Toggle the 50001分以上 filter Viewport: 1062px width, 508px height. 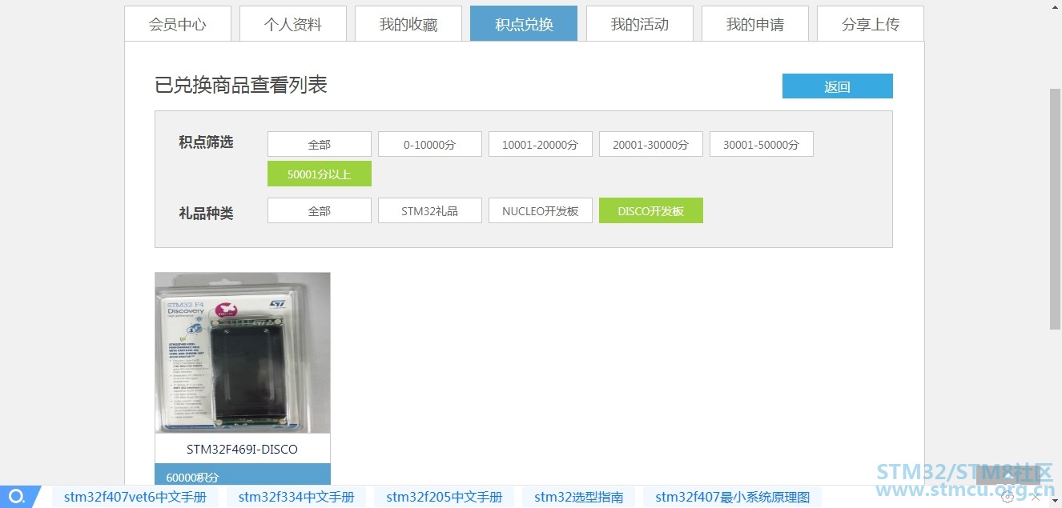[x=320, y=174]
